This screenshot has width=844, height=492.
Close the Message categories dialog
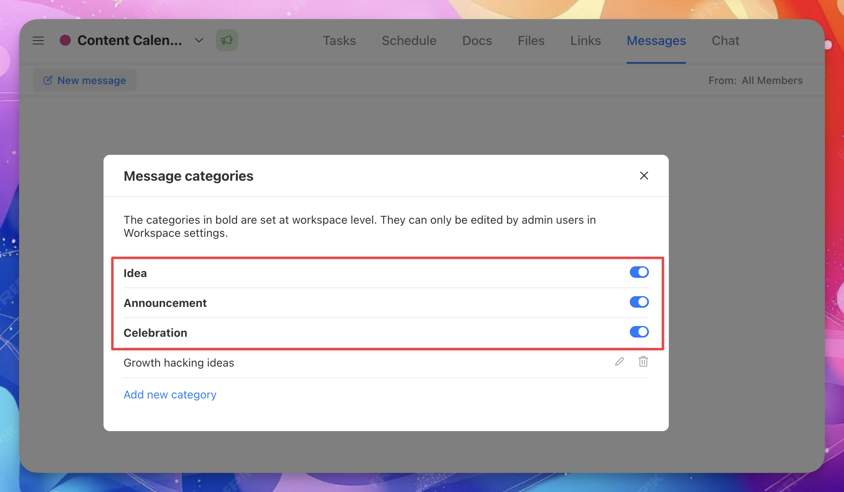[x=644, y=176]
